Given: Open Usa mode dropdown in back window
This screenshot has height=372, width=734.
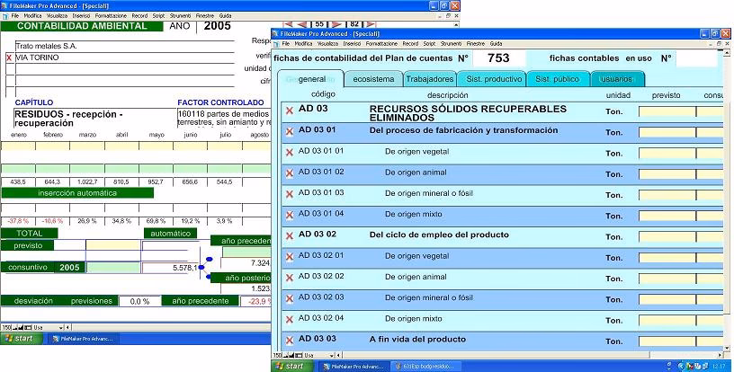Looking at the screenshot, I should click(x=48, y=328).
